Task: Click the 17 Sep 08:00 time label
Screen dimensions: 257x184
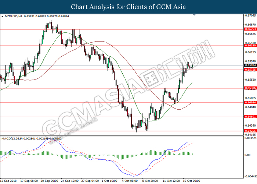Action: click(x=29, y=181)
